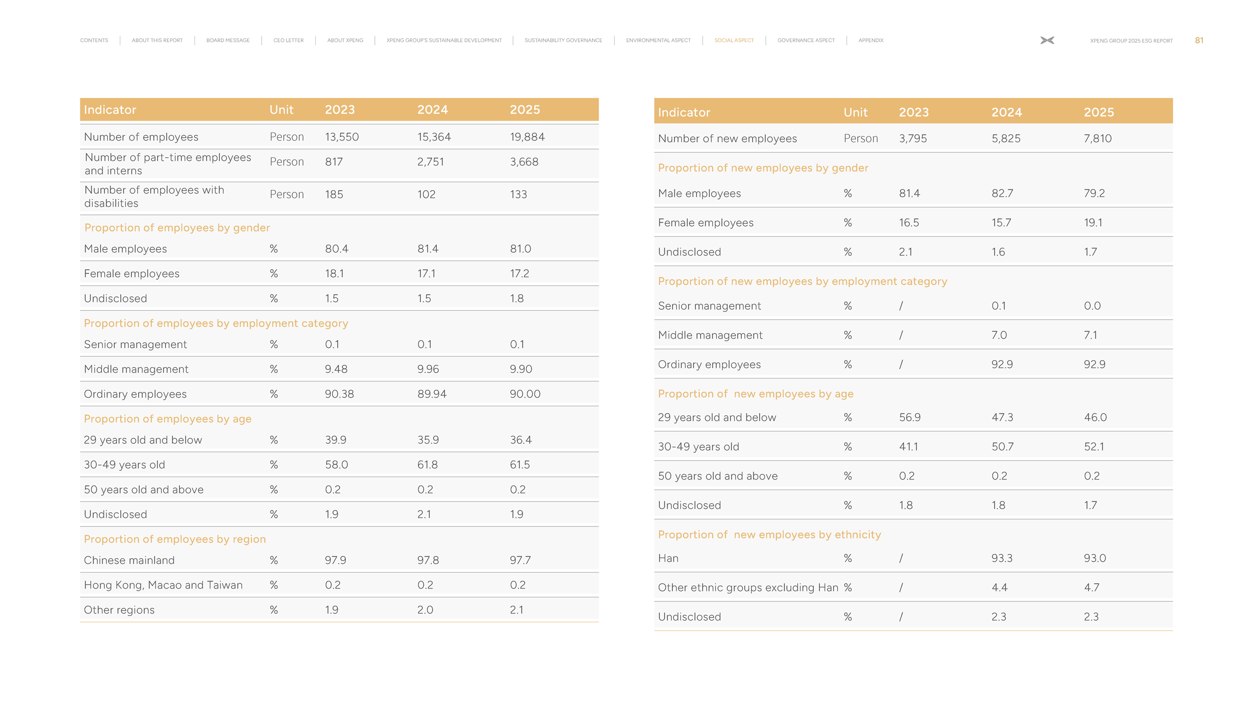
Task: Jump to the Appendix section
Action: point(870,40)
